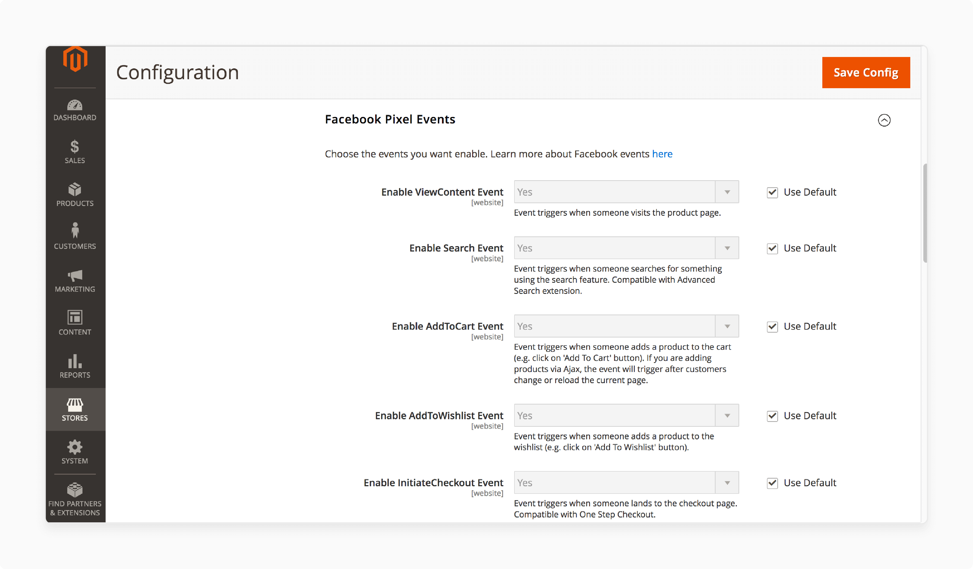Open the Sales dollar icon
Image resolution: width=973 pixels, height=569 pixels.
coord(75,147)
